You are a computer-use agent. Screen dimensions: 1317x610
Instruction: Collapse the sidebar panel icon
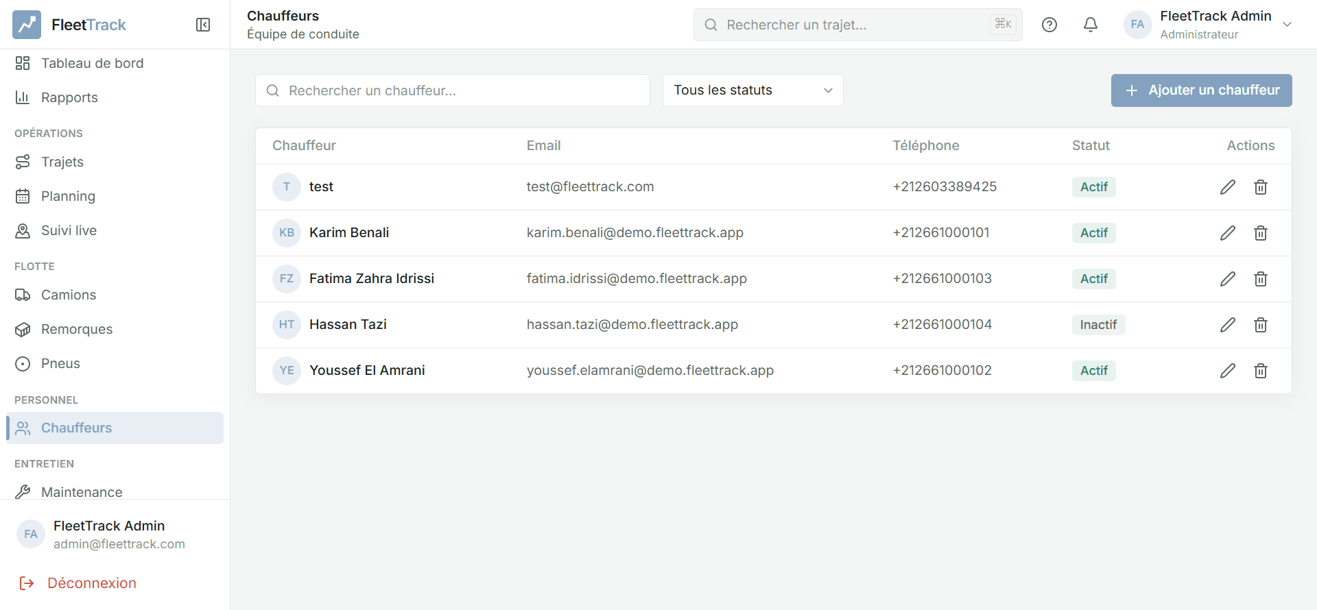(203, 25)
